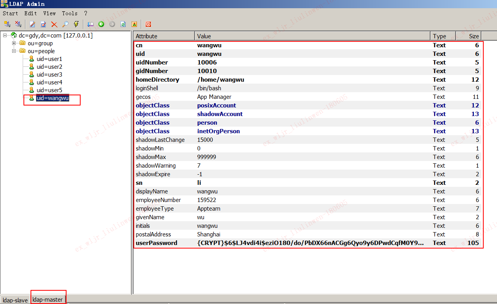Open Search with the magnifying glass icon
The width and height of the screenshot is (497, 304).
[x=65, y=24]
